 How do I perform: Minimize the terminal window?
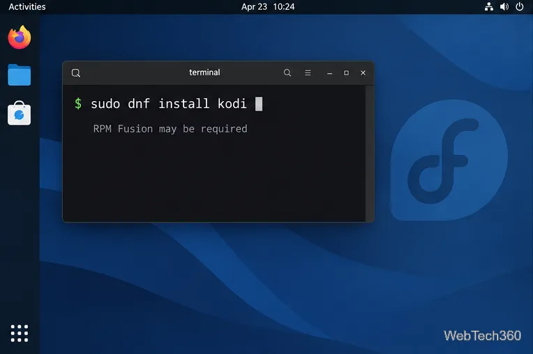pyautogui.click(x=329, y=73)
